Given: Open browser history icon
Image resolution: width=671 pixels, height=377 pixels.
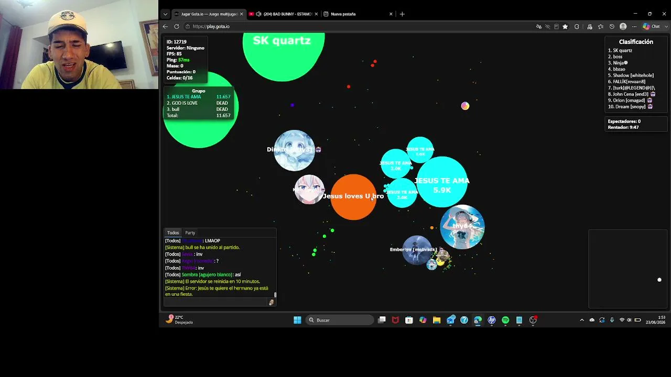Looking at the screenshot, I should coord(612,26).
